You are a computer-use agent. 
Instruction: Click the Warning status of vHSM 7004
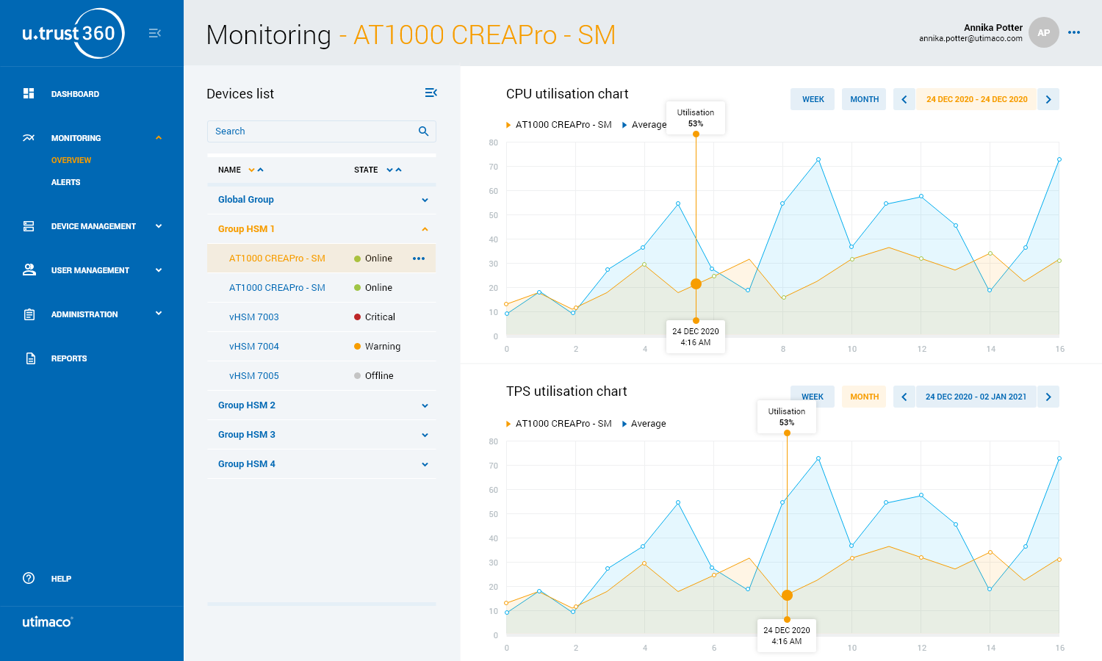click(x=377, y=347)
